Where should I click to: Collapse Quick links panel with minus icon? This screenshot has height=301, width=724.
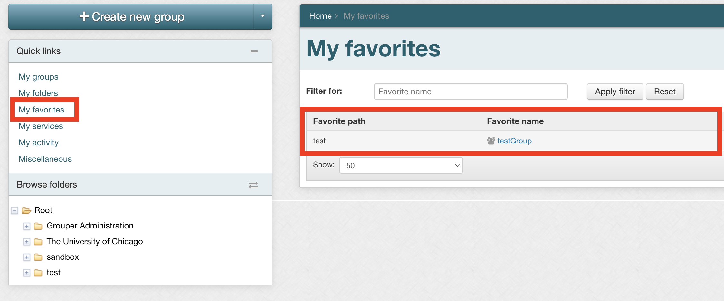[254, 51]
